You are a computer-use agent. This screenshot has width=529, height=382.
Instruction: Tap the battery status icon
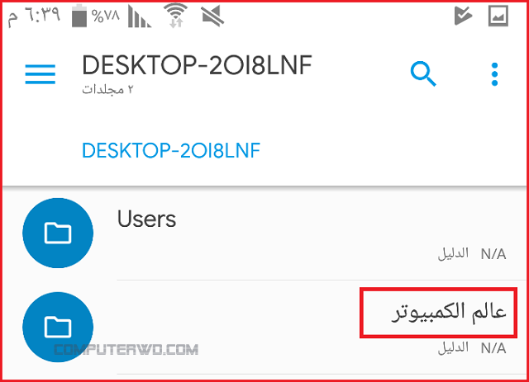79,16
